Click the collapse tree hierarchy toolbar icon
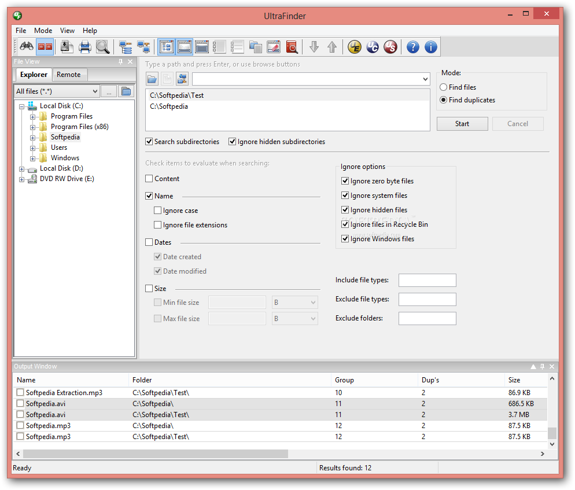The height and width of the screenshot is (490, 575). click(x=143, y=47)
